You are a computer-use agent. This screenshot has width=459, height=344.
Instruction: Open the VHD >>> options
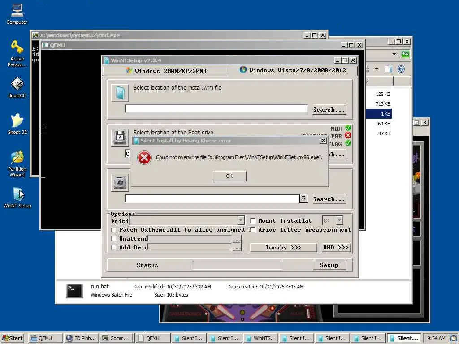[336, 247]
